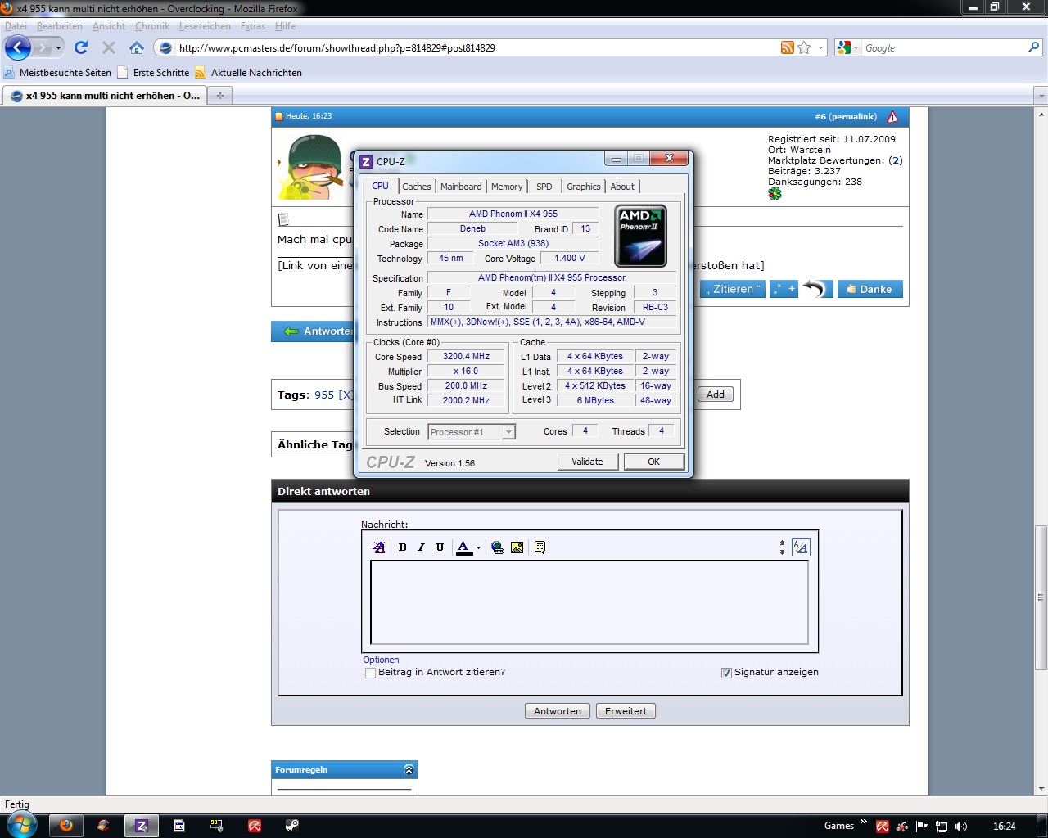
Task: Toggle italic in the reply editor
Action: (421, 547)
